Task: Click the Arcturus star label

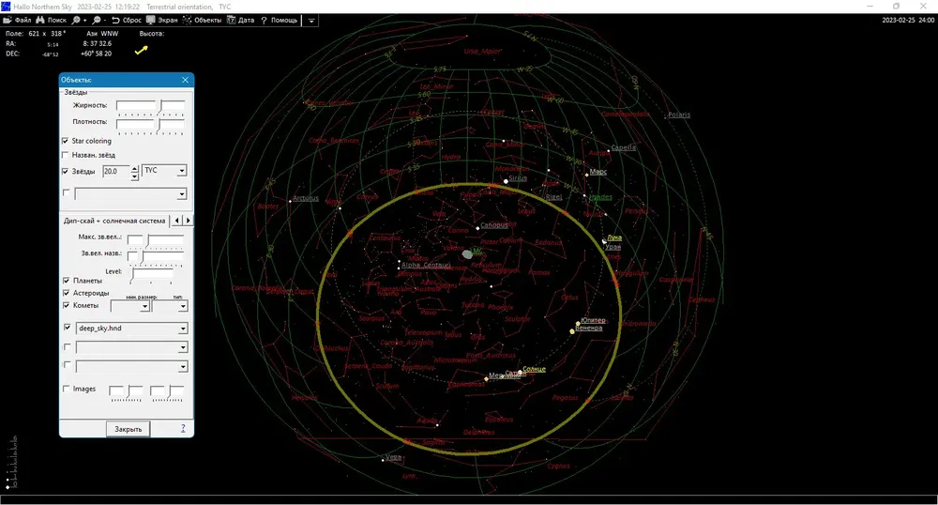Action: coord(306,198)
